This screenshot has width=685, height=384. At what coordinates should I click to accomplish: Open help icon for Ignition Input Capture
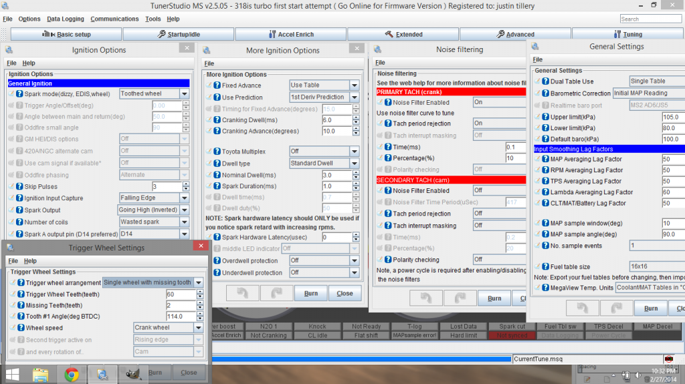pos(19,198)
